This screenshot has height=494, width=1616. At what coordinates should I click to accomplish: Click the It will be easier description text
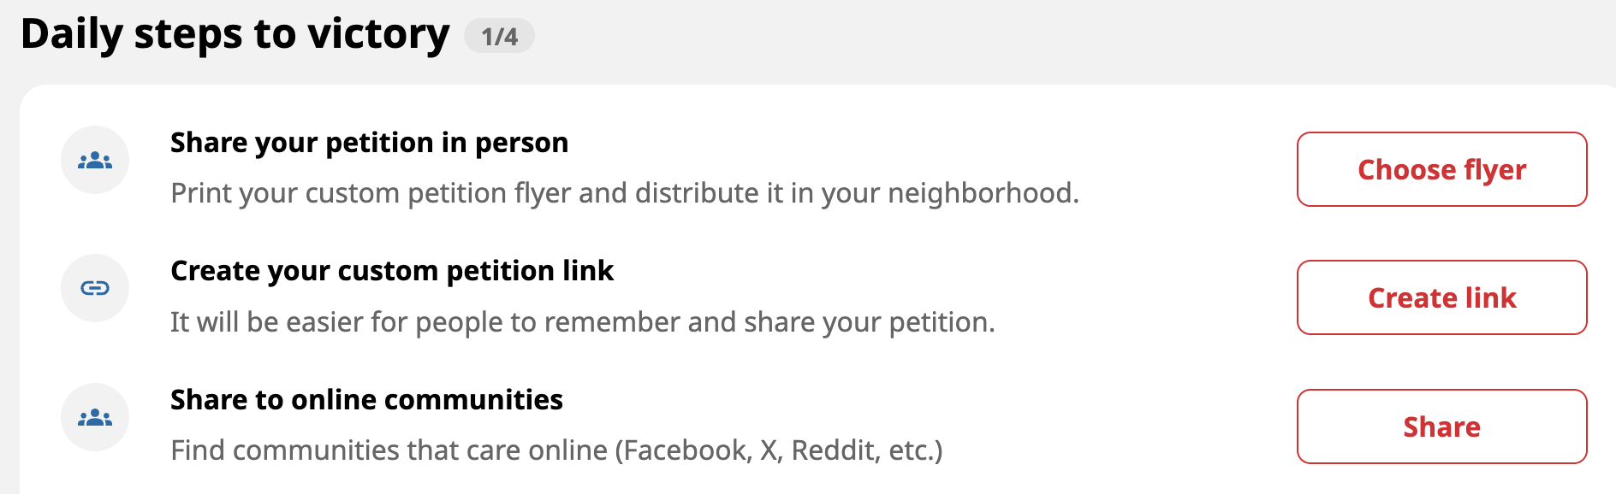point(583,322)
